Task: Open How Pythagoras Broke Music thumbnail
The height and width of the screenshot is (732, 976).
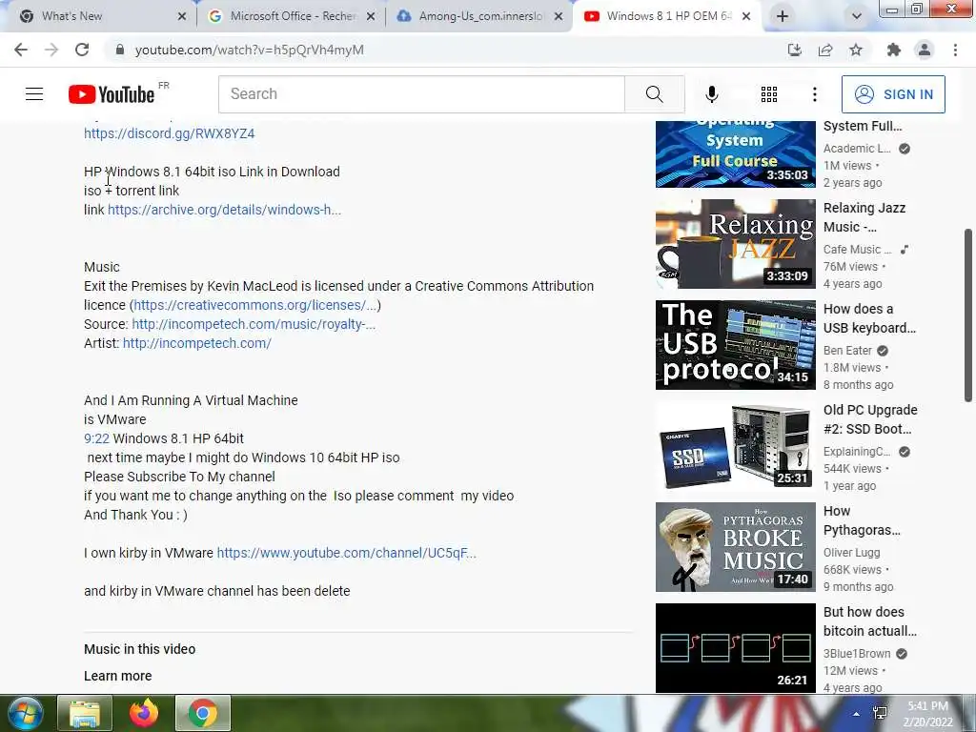Action: click(736, 547)
